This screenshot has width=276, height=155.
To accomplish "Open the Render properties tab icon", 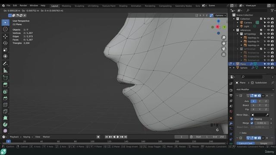I will [x=231, y=90].
